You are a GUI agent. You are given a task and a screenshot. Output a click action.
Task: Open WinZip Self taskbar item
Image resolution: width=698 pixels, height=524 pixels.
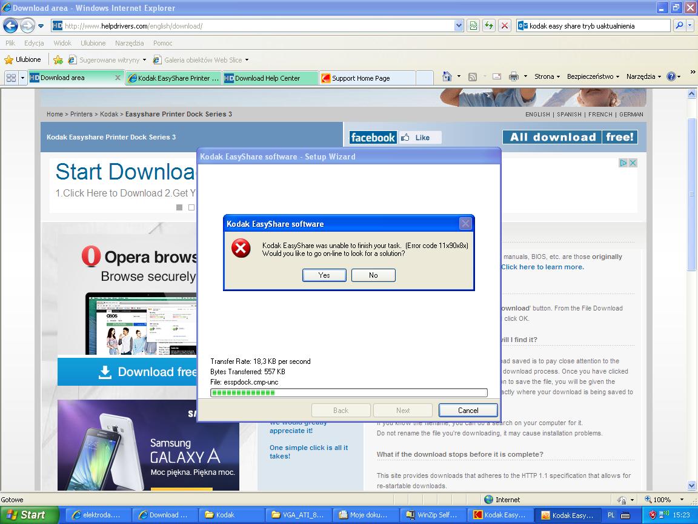click(x=432, y=515)
